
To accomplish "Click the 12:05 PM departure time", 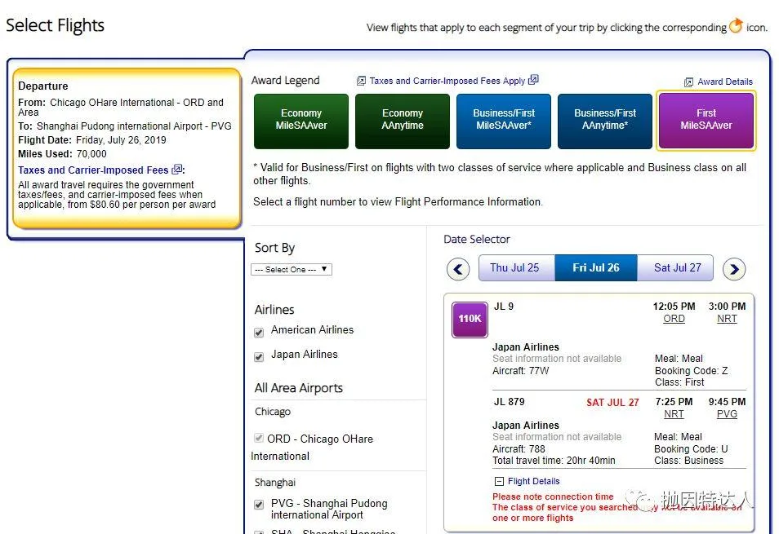I will [x=674, y=307].
